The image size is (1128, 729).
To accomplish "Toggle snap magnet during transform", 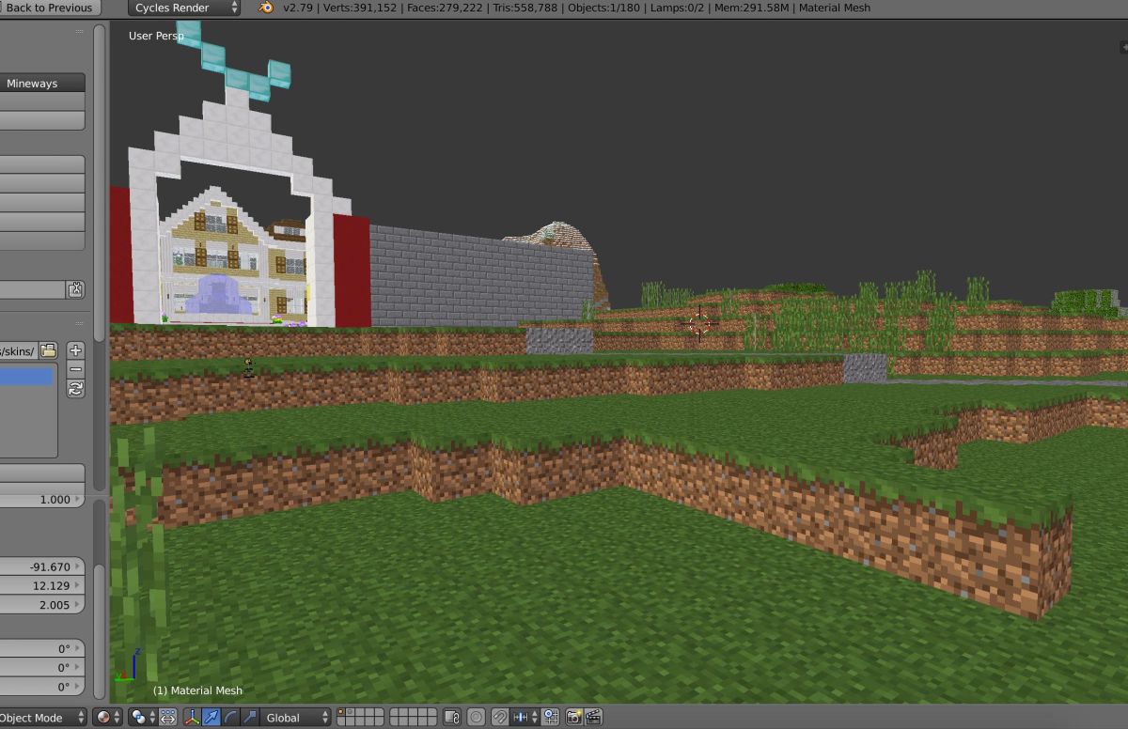I will [500, 717].
